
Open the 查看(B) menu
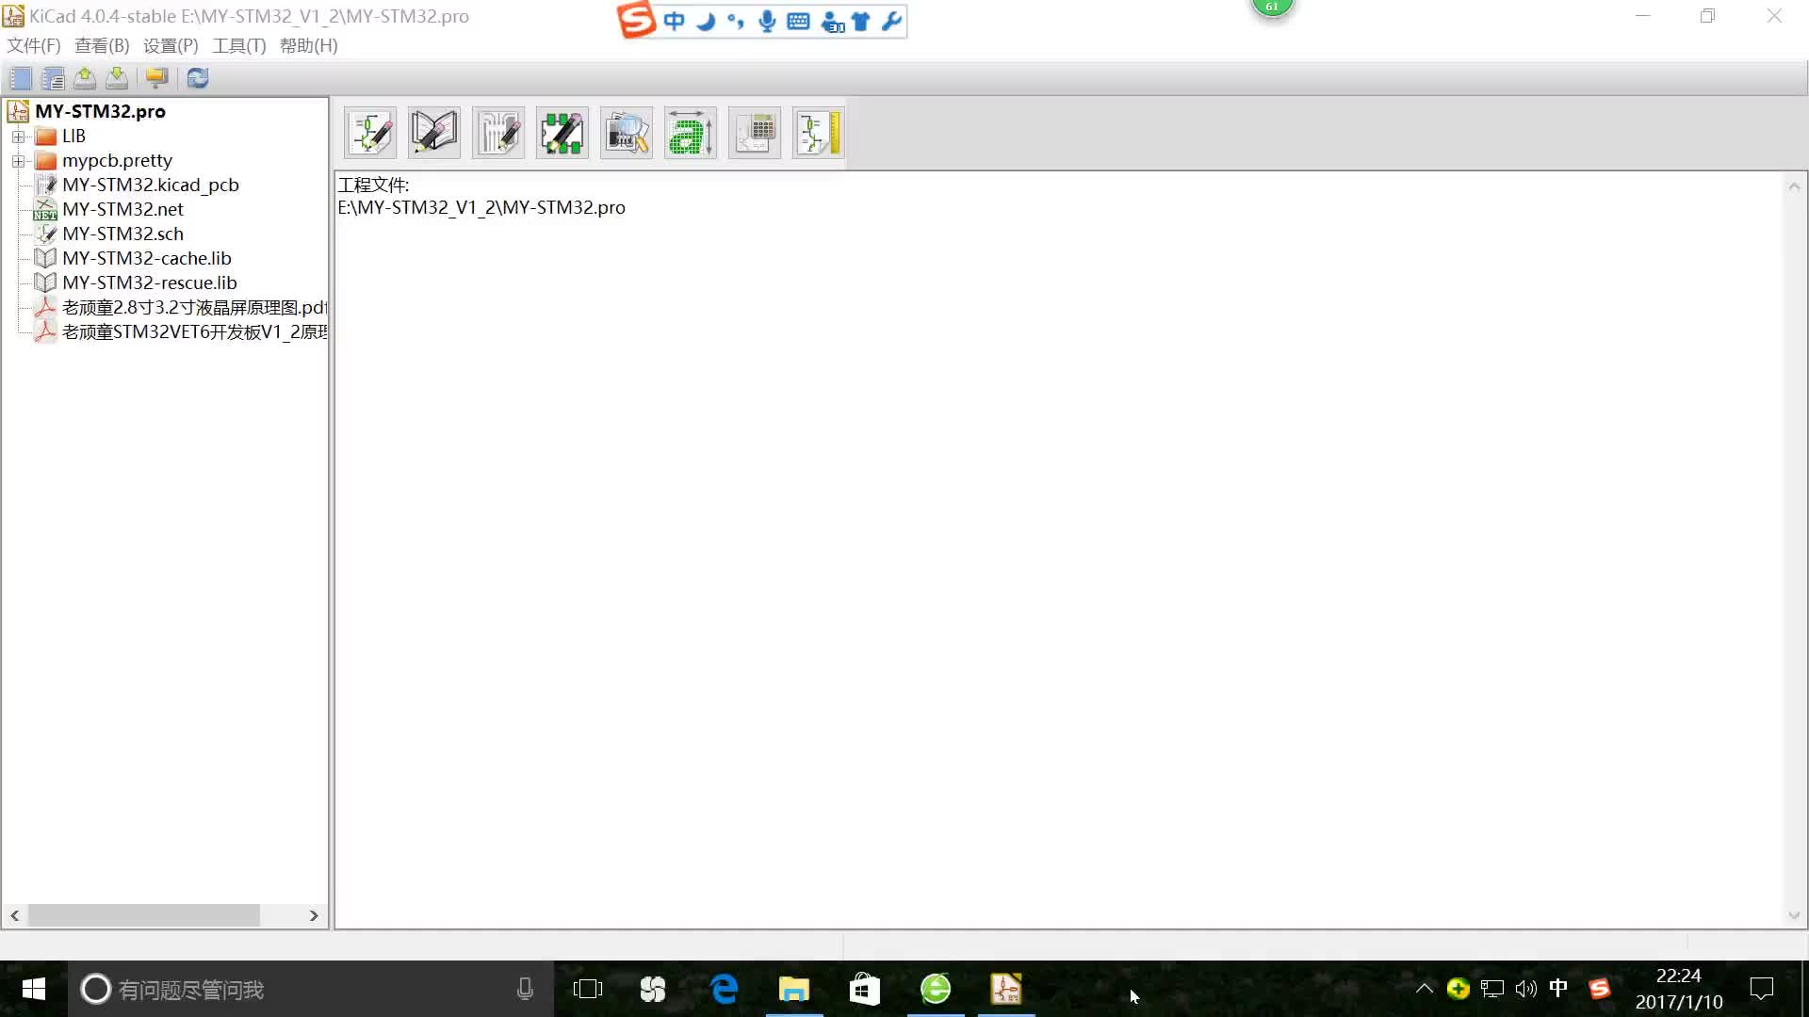102,45
